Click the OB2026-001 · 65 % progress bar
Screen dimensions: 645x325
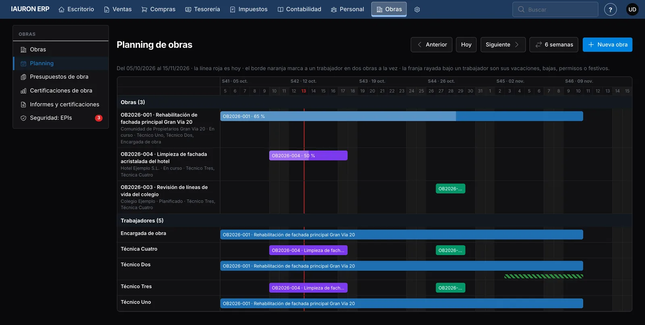[x=402, y=116]
